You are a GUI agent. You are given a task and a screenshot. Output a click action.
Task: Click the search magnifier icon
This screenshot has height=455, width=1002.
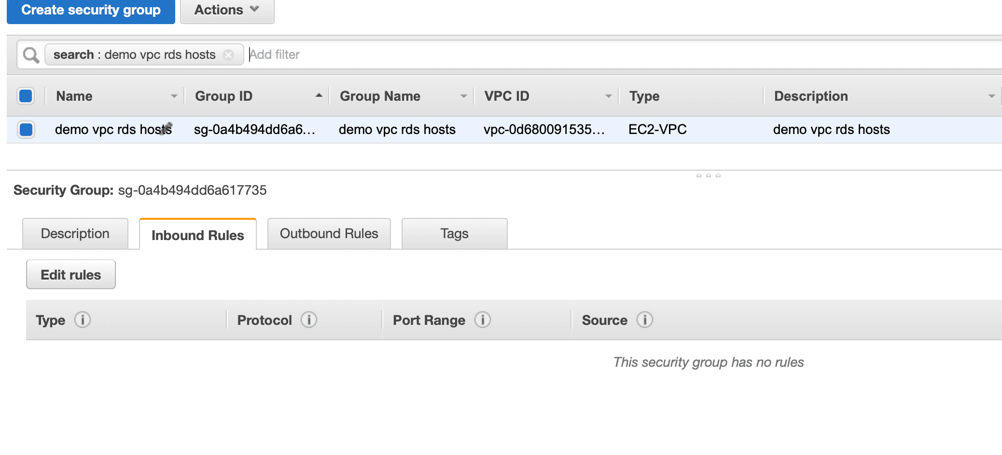(31, 55)
